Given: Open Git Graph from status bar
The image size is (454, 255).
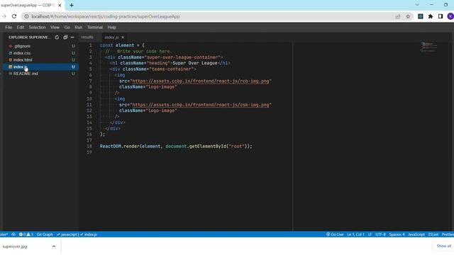Looking at the screenshot, I should click(x=45, y=234).
